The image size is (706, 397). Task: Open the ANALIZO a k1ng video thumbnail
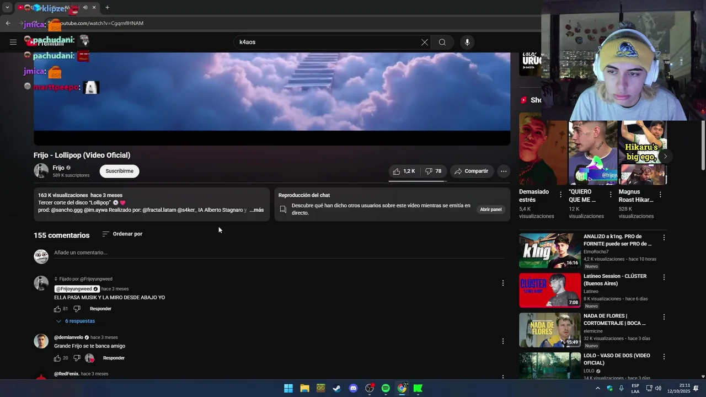pos(550,250)
